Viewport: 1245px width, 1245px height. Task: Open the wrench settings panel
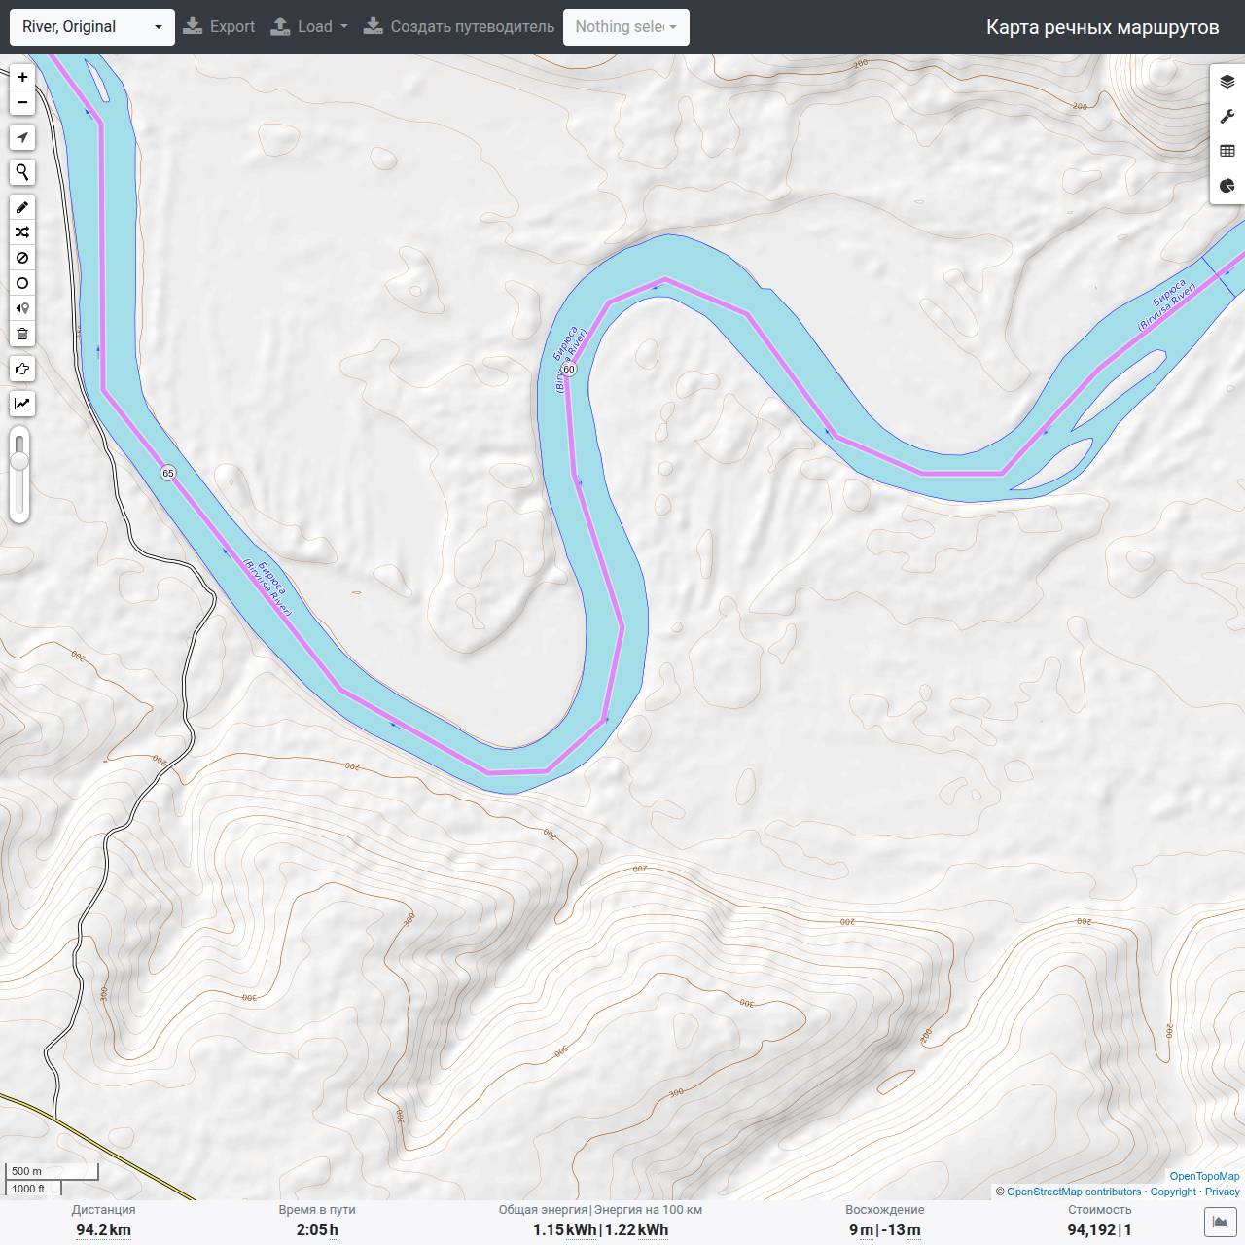[x=1227, y=117]
